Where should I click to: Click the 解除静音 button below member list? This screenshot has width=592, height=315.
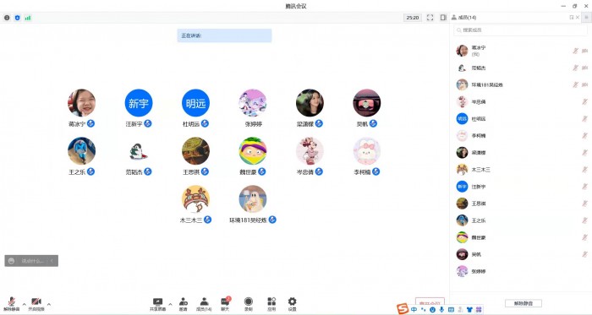(523, 303)
